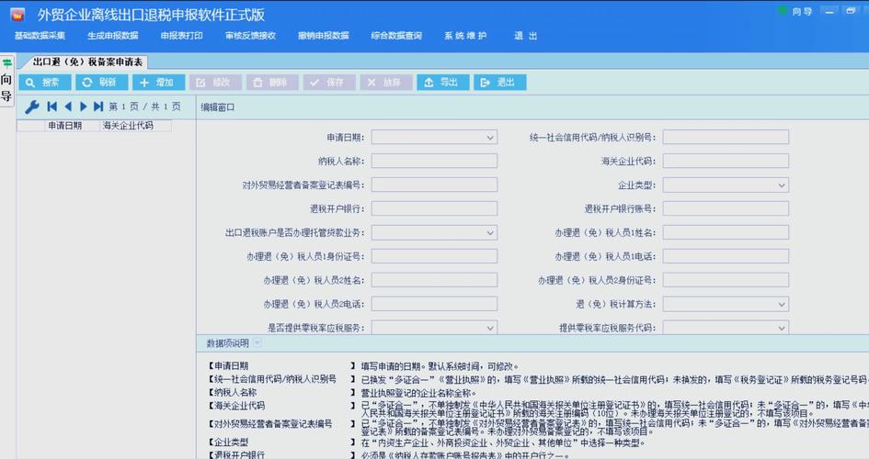
Task: Click 办理退(免)税人员1身份证号 input field
Action: pos(434,256)
